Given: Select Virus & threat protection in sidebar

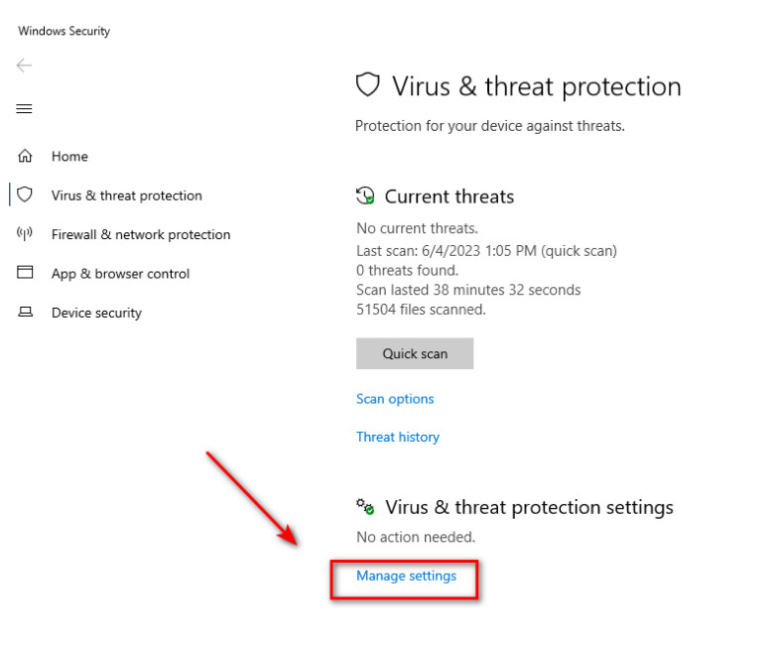Looking at the screenshot, I should pos(126,195).
